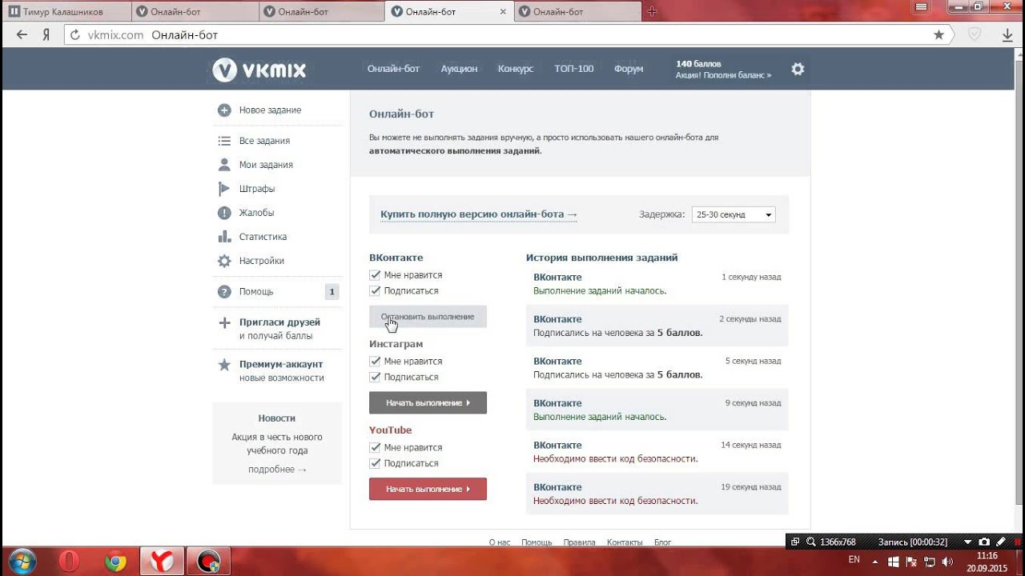Click the Статистика bar chart icon
Screen dimensions: 1025x576
tap(224, 237)
